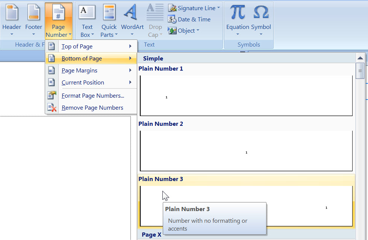Click the 'Text' group label
The height and width of the screenshot is (240, 368).
pos(149,45)
